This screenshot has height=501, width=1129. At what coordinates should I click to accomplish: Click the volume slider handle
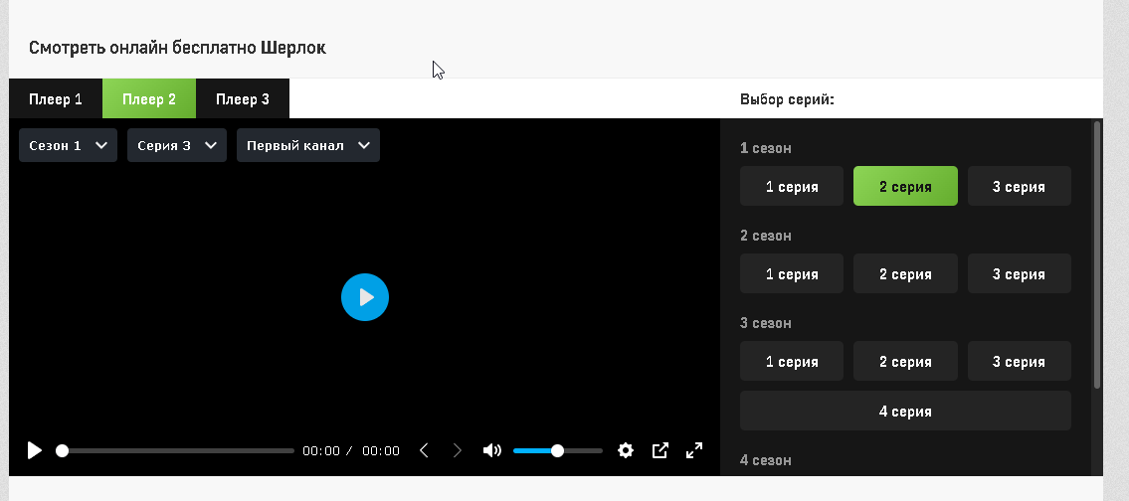[x=557, y=450]
